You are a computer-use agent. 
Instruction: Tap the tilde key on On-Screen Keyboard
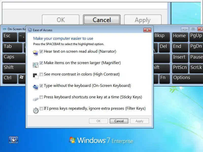click(22, 37)
